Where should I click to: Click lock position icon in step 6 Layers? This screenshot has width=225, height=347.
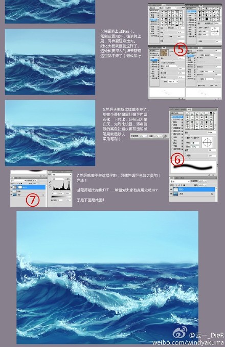click(x=182, y=185)
